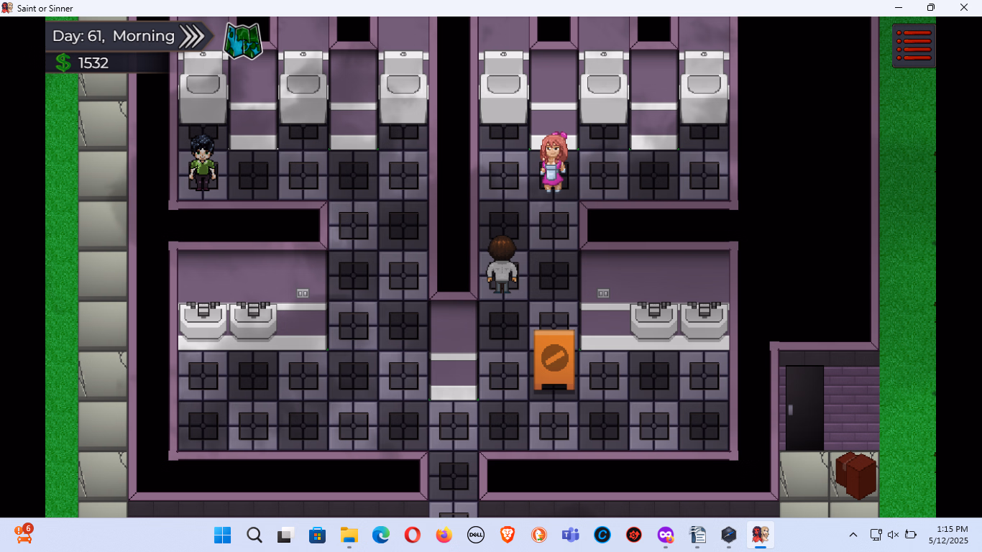Click the wall outlet above left sinks
The height and width of the screenshot is (552, 982).
click(303, 293)
